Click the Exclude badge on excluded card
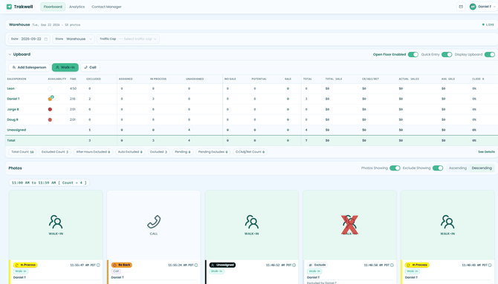 point(317,265)
